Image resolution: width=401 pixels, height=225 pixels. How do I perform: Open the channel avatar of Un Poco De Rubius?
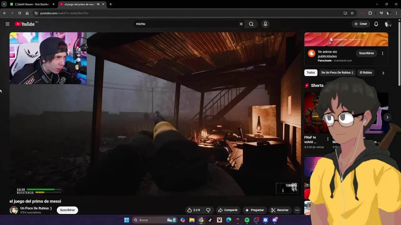tap(14, 210)
